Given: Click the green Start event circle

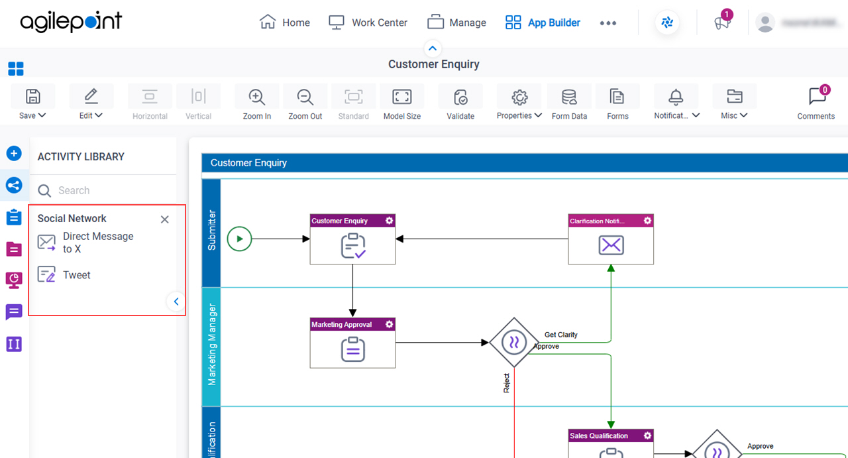Looking at the screenshot, I should (x=239, y=239).
